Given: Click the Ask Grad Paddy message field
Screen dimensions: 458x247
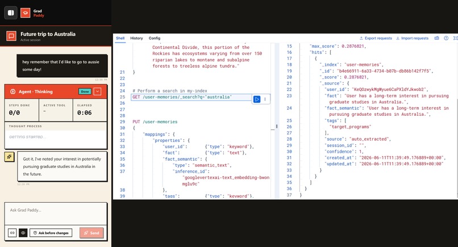Looking at the screenshot, I should tap(56, 213).
